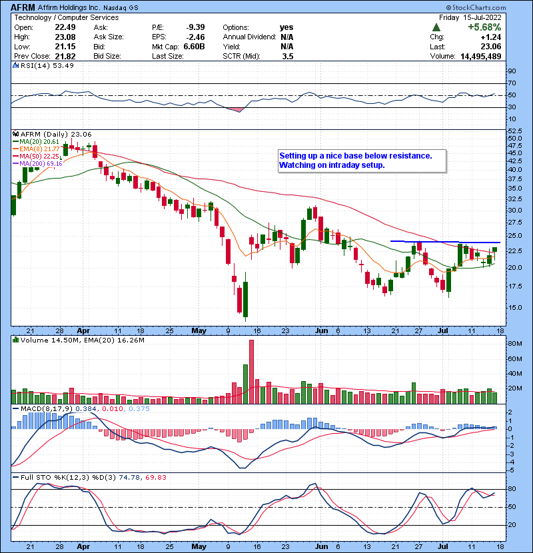
Task: Click the stochastic %D value 69.83
Action: 155,477
